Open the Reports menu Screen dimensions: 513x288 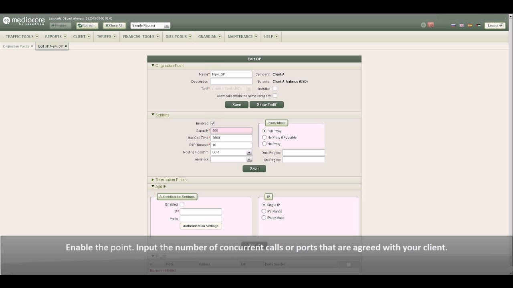(x=56, y=36)
